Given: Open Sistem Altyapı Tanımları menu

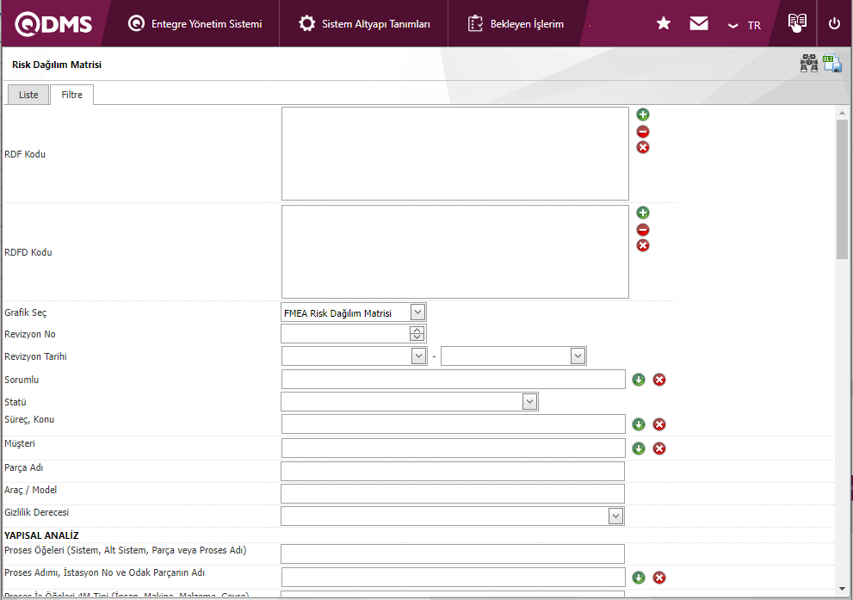Looking at the screenshot, I should [x=364, y=24].
